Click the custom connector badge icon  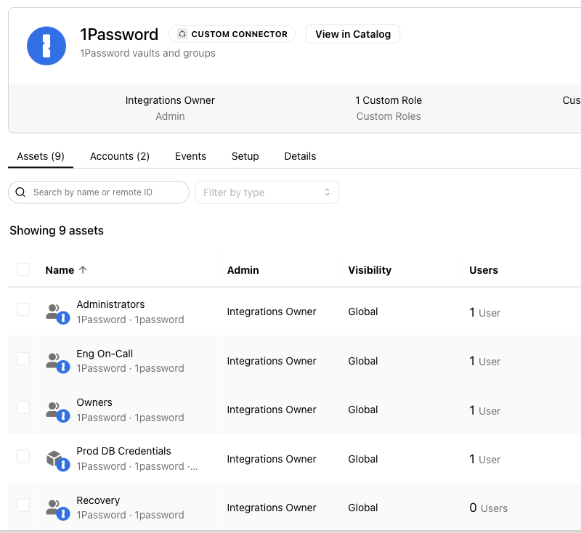click(x=182, y=34)
